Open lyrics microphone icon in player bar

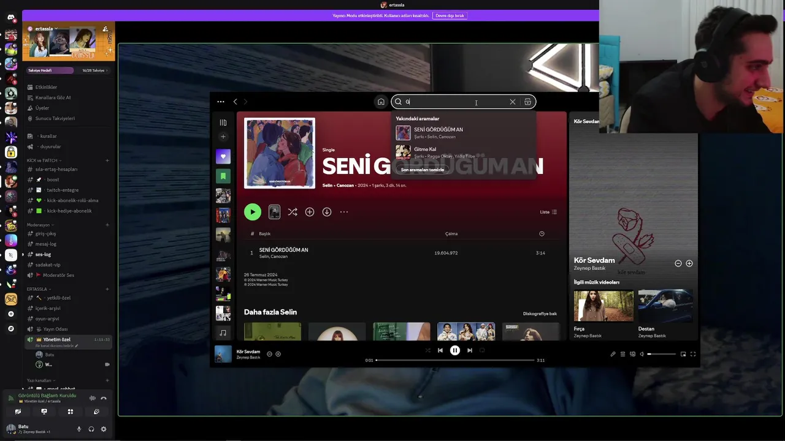click(613, 354)
